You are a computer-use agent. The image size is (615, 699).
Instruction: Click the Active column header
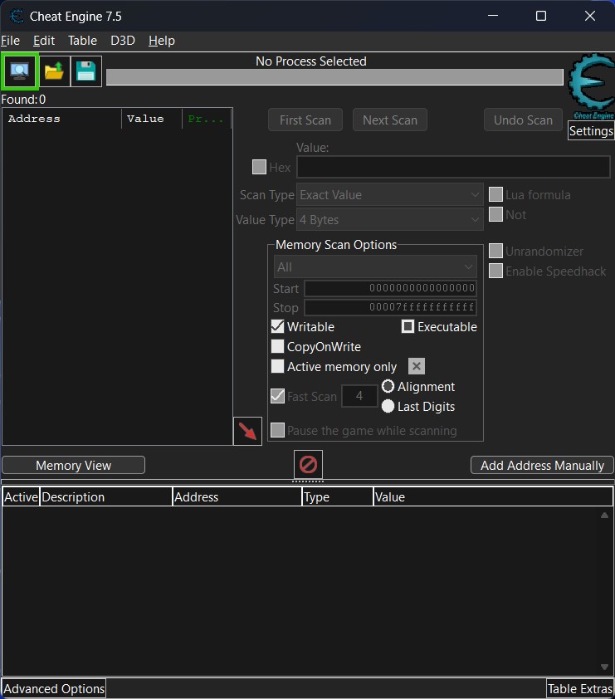pyautogui.click(x=21, y=497)
